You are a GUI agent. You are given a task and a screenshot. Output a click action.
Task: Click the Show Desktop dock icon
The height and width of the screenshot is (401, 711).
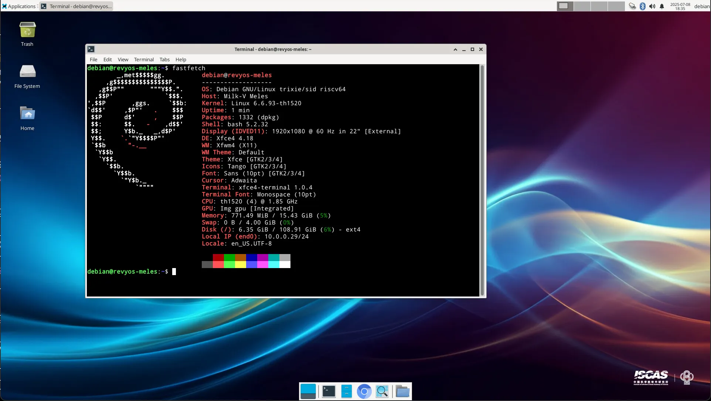click(308, 391)
